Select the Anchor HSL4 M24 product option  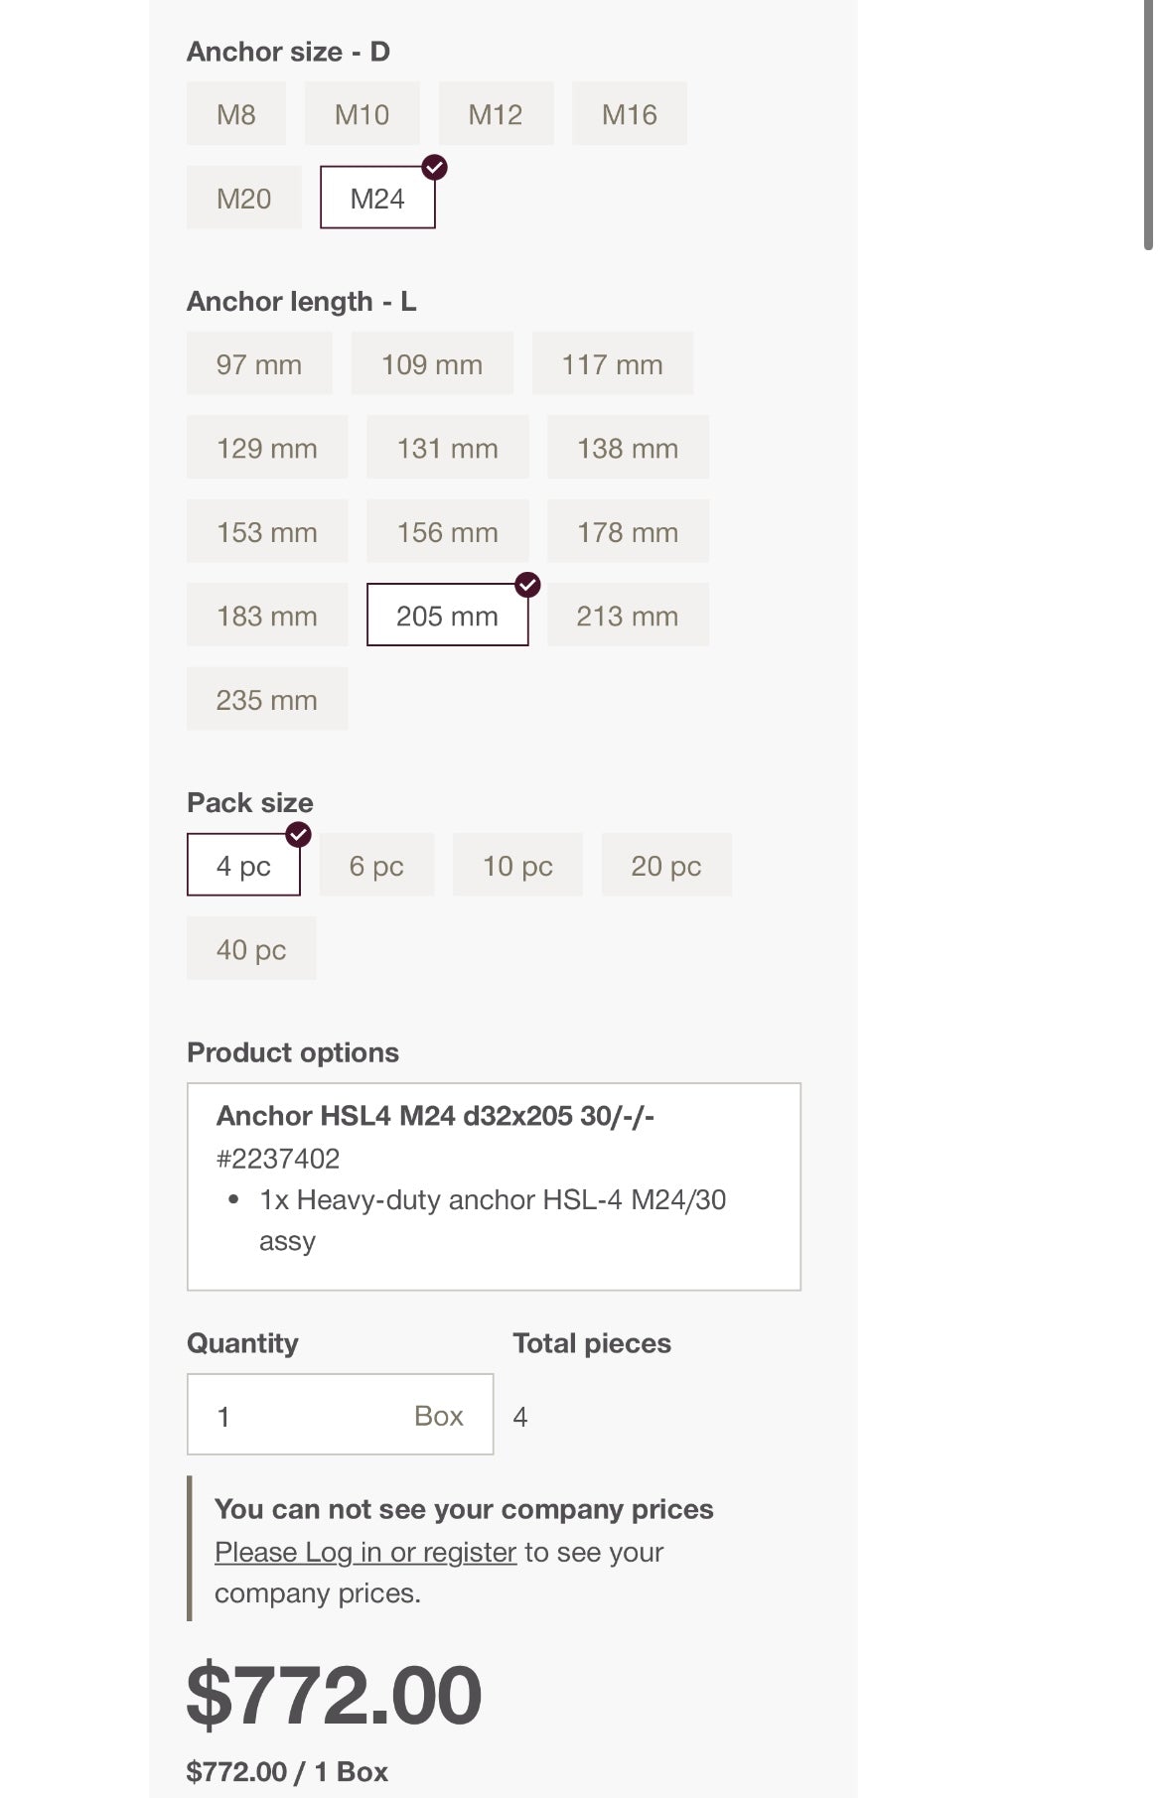tap(494, 1186)
